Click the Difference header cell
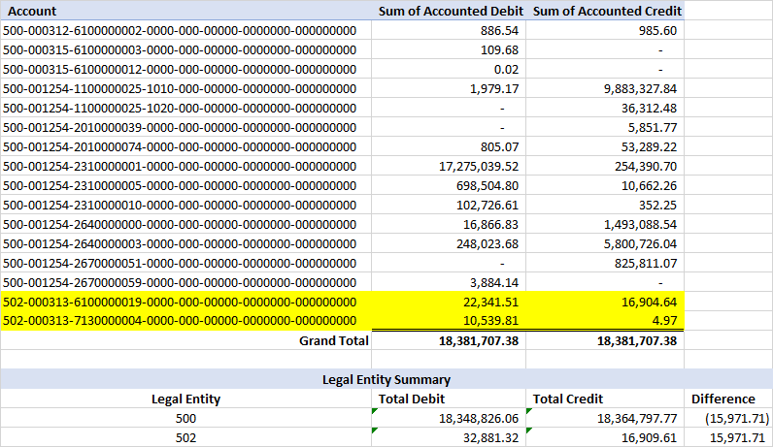Image resolution: width=773 pixels, height=447 pixels. coord(728,399)
